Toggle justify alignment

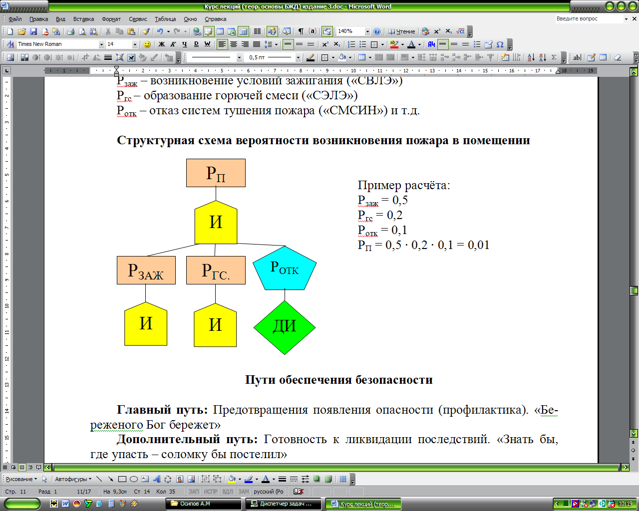coord(257,44)
